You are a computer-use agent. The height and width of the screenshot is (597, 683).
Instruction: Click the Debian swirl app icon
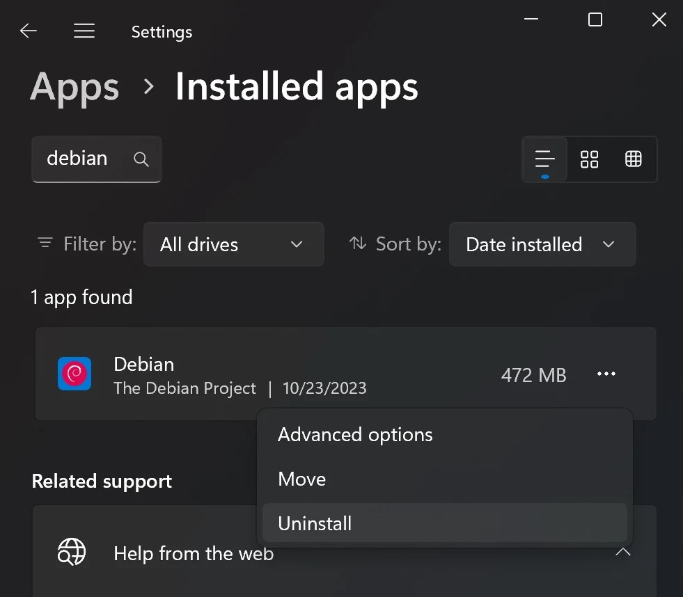pyautogui.click(x=74, y=374)
